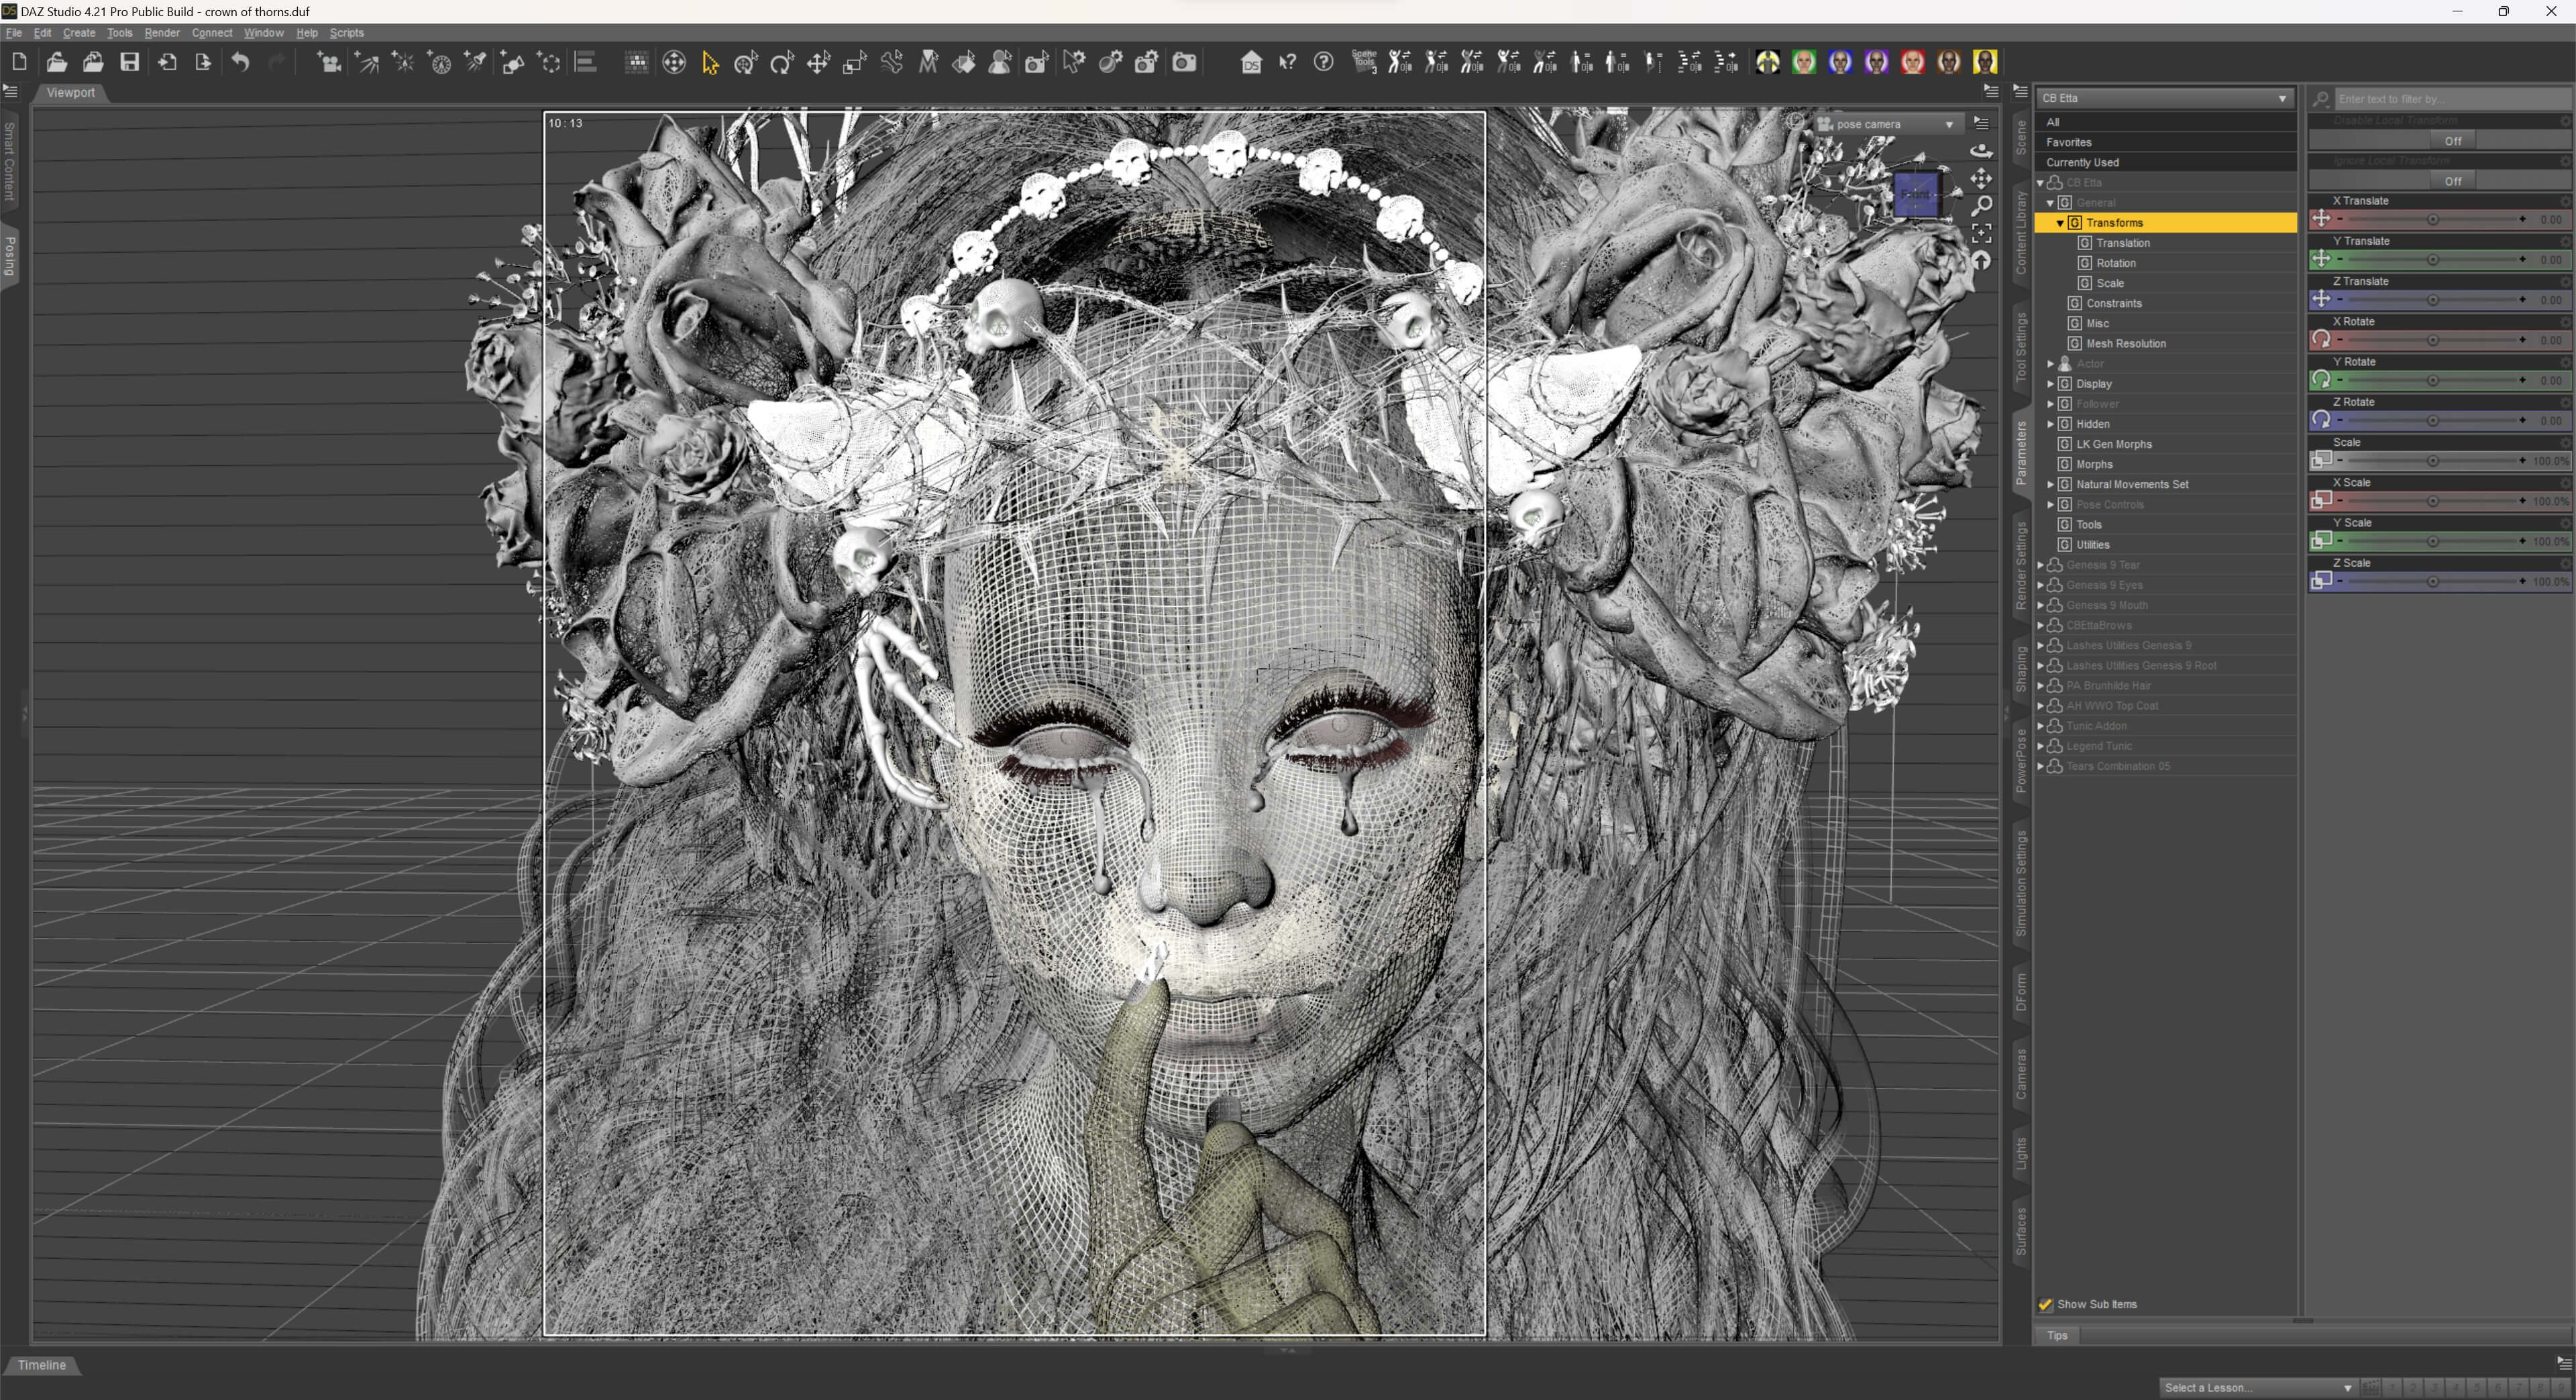Save the scene with the floppy disk icon
The height and width of the screenshot is (1400, 2576).
pos(129,62)
